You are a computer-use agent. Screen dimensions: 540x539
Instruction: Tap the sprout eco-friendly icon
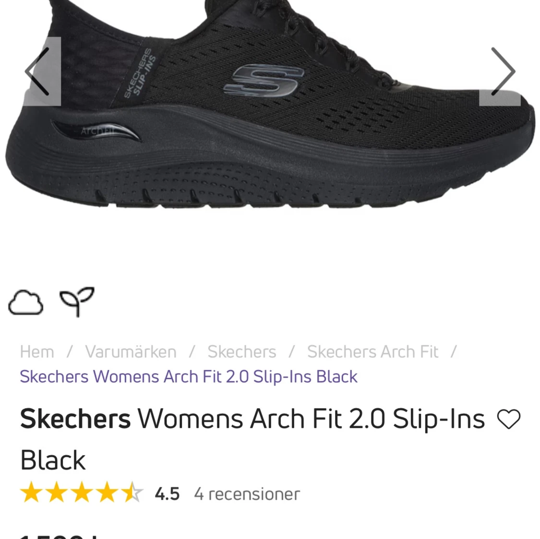click(77, 301)
